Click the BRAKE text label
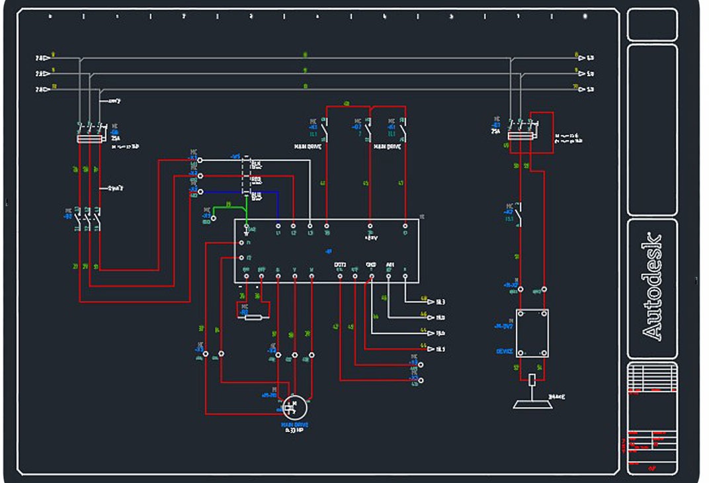 pos(557,397)
